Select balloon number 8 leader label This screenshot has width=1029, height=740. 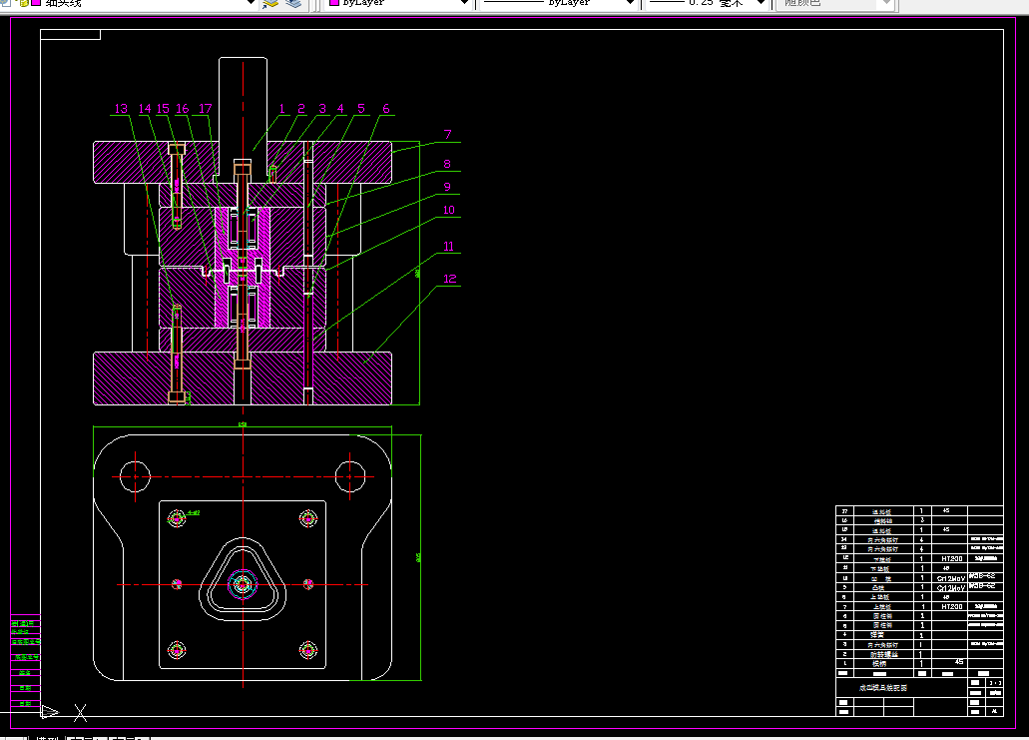point(447,164)
